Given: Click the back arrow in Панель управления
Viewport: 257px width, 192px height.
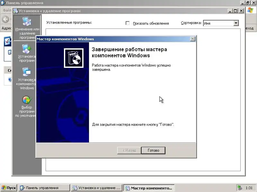Looking at the screenshot, I should (x=5, y=19).
